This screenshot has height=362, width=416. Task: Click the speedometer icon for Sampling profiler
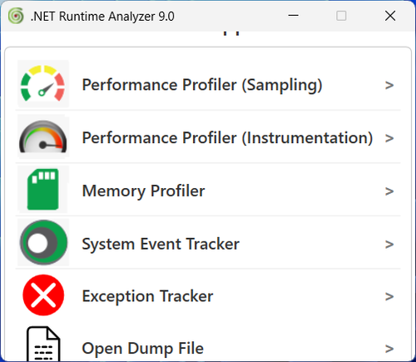pyautogui.click(x=43, y=84)
